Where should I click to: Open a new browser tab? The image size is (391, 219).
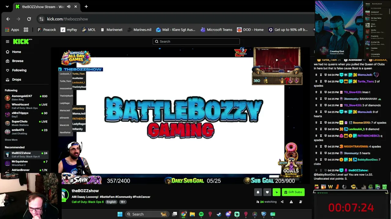coord(86,6)
